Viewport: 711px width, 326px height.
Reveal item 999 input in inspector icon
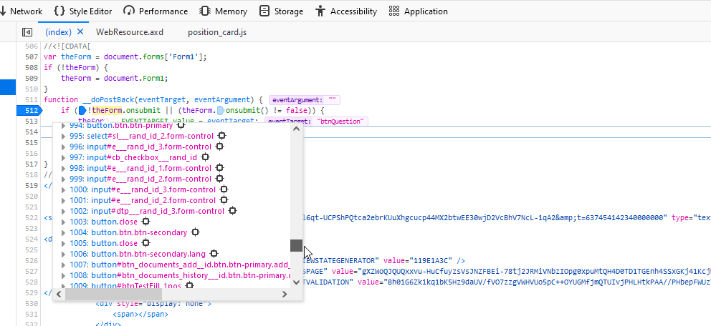(x=219, y=179)
